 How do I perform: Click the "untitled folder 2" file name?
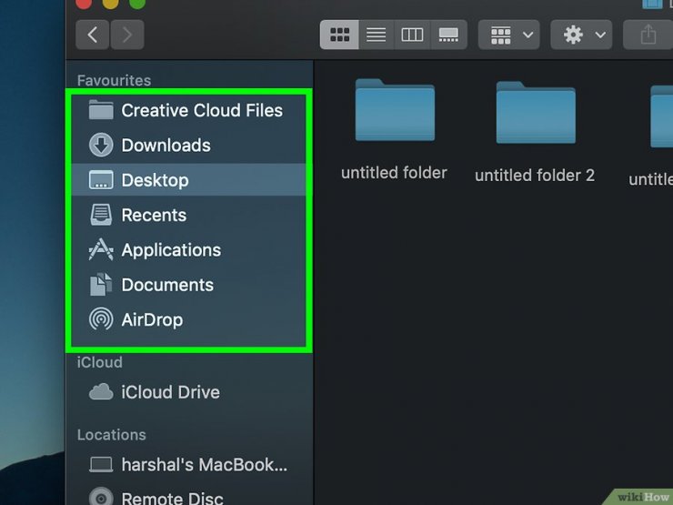535,176
